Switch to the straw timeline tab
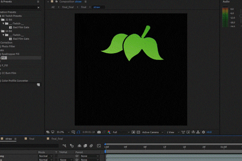This screenshot has height=161, width=242. (x=9, y=139)
